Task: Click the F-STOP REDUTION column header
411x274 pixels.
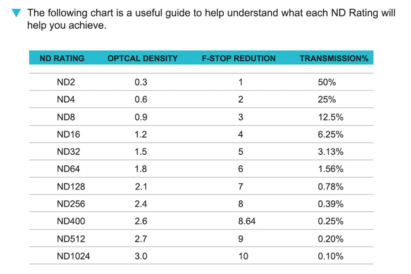Action: (238, 58)
